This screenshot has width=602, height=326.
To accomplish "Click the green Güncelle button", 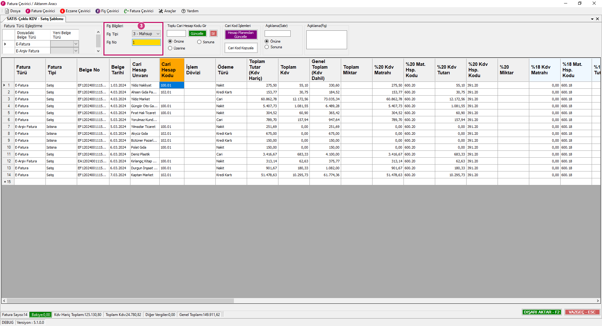I will pyautogui.click(x=197, y=34).
